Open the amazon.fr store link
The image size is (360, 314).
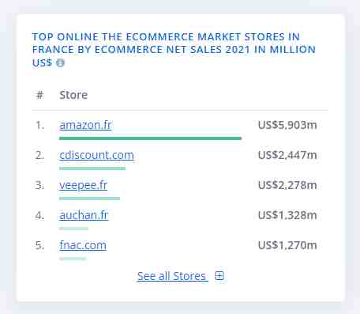pos(85,125)
